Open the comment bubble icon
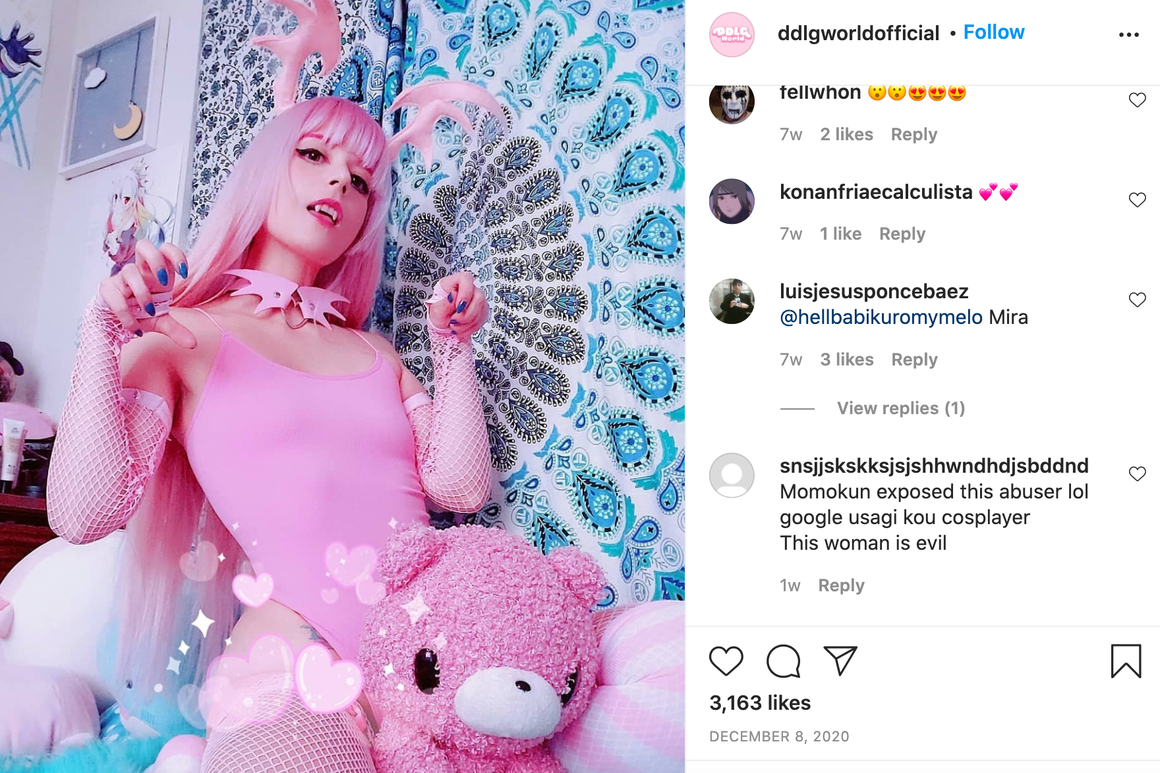This screenshot has width=1160, height=773. [x=783, y=661]
